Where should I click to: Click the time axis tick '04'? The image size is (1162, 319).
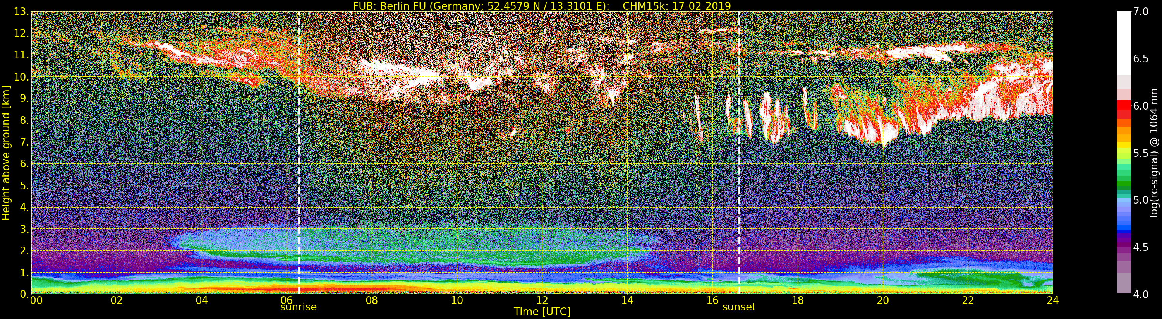(x=202, y=300)
